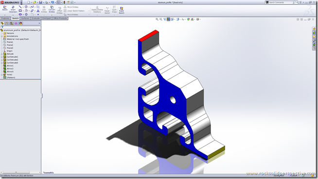Viewport: 318px width, 179px height.
Task: Click the Rebuild traffic light icon
Action: 65,2
